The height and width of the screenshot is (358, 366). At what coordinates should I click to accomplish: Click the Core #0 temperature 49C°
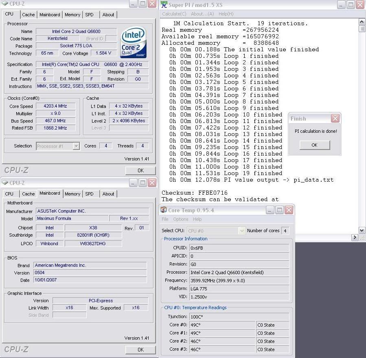point(222,325)
